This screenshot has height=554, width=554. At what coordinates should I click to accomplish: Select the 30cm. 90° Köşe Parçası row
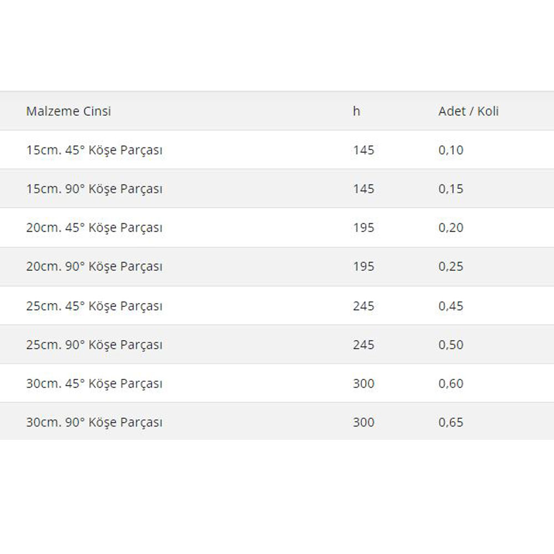(x=277, y=422)
